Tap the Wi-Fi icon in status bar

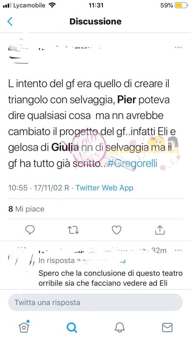pyautogui.click(x=52, y=5)
